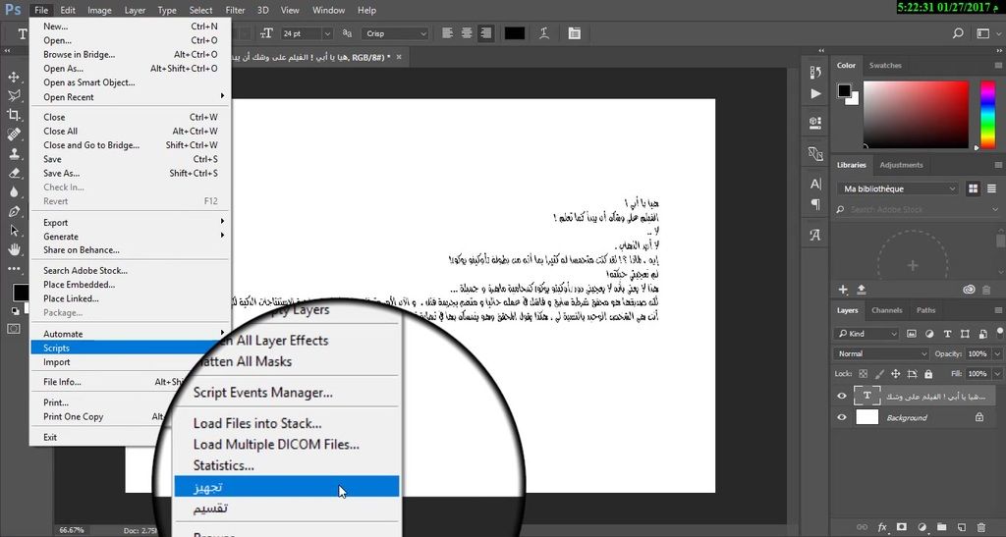Open the Create Warped Text option
The width and height of the screenshot is (1006, 537).
coord(544,33)
